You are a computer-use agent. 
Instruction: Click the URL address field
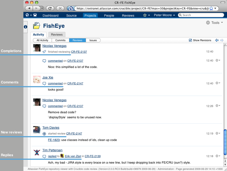(143, 9)
